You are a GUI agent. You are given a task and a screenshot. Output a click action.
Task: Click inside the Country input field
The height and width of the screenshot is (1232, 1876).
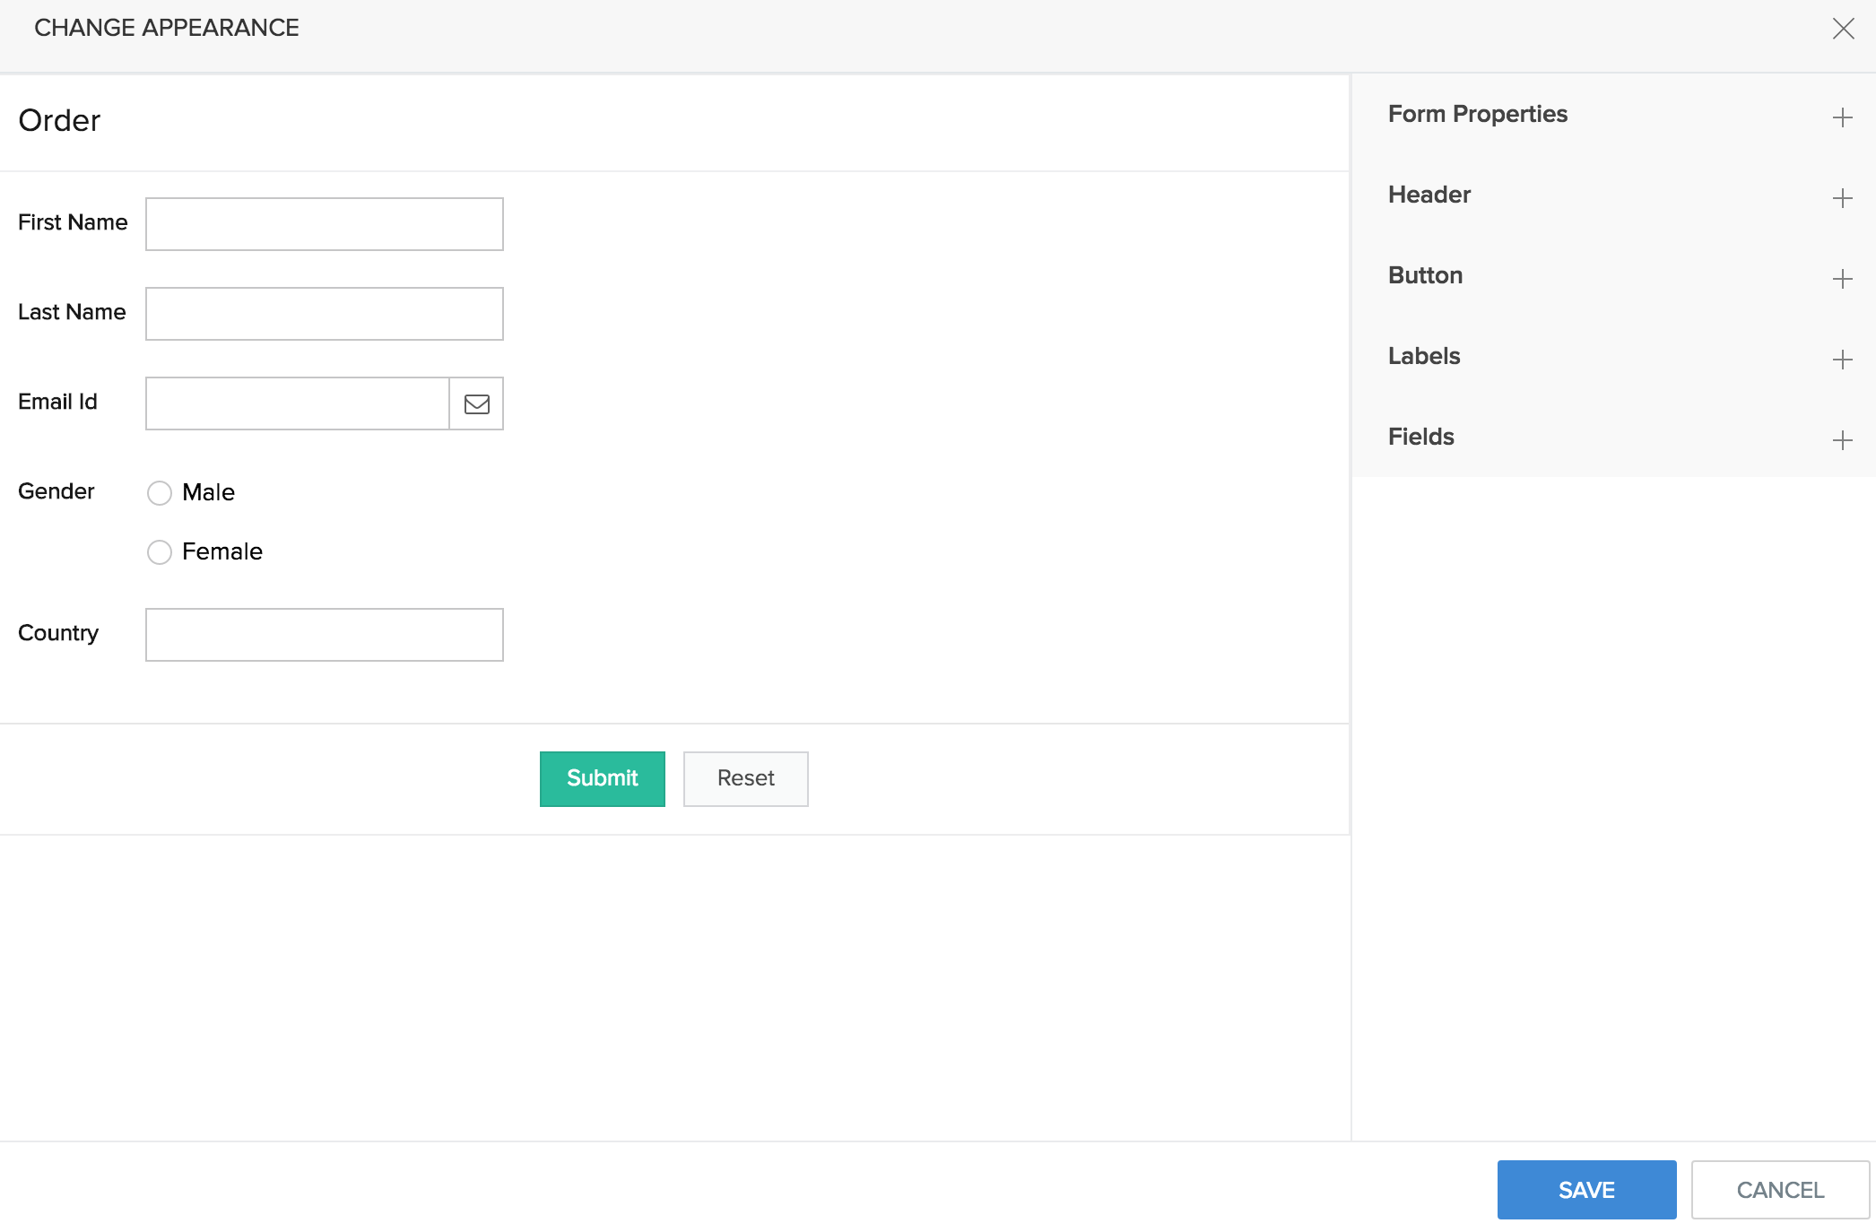pos(323,634)
